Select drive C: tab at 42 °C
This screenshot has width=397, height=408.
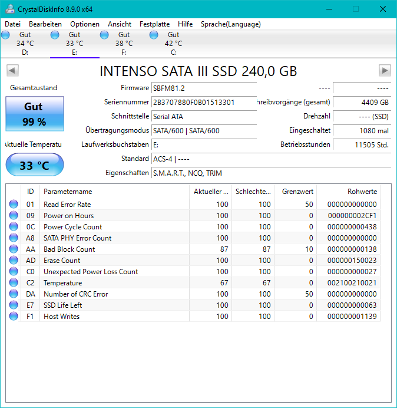pyautogui.click(x=173, y=44)
